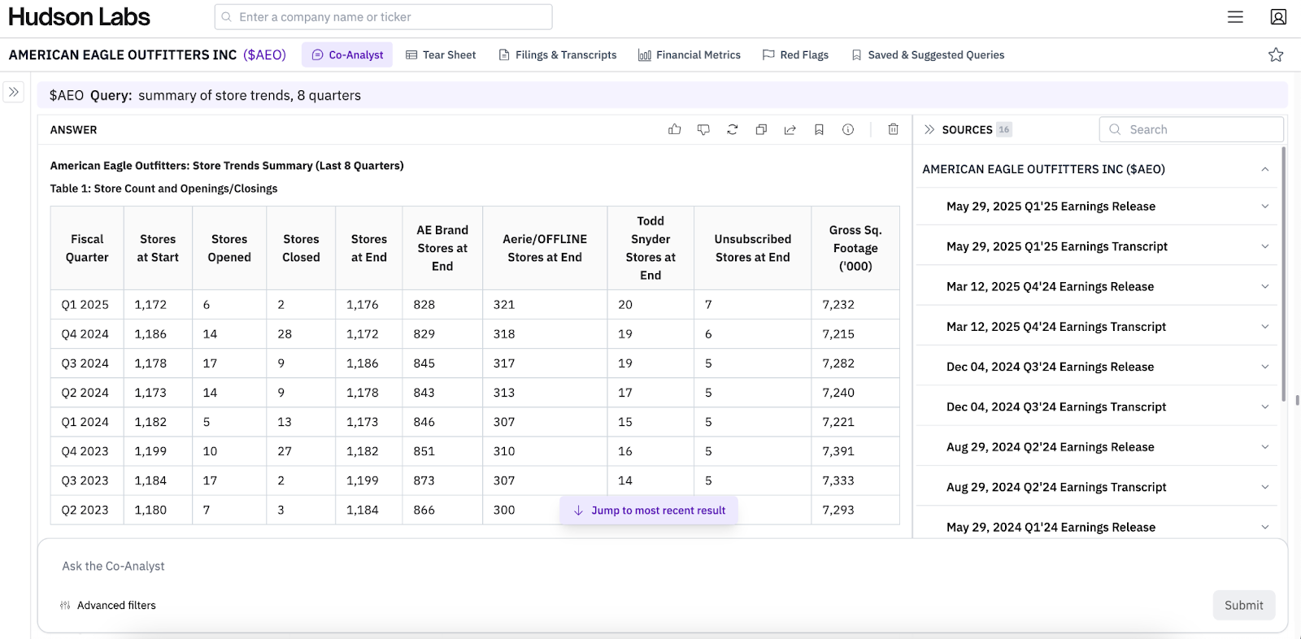
Task: Click the thumbs up icon on the answer
Action: coord(674,129)
